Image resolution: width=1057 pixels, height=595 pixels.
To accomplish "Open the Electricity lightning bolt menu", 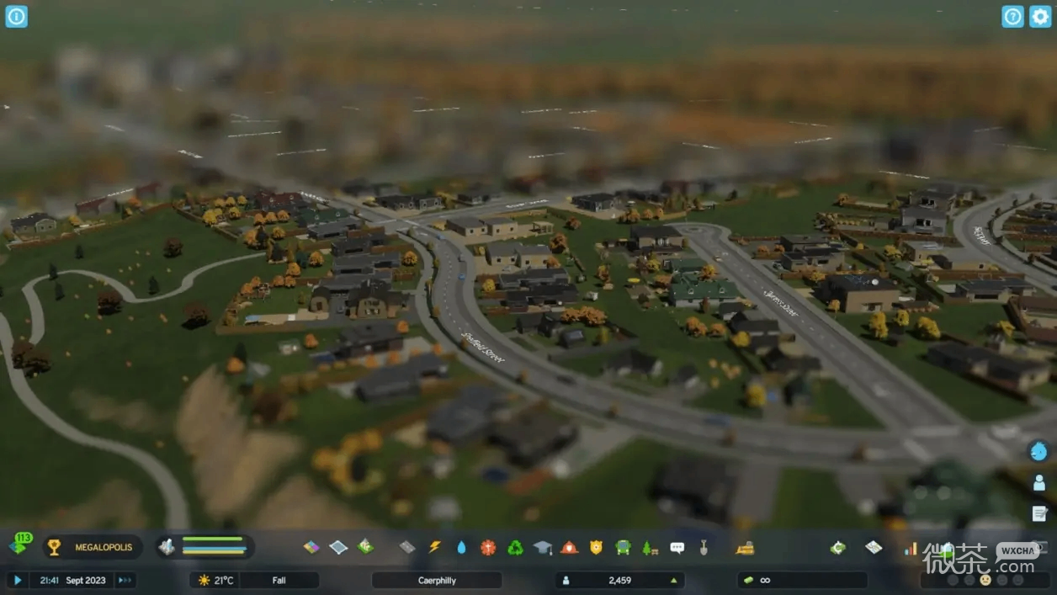I will click(434, 547).
